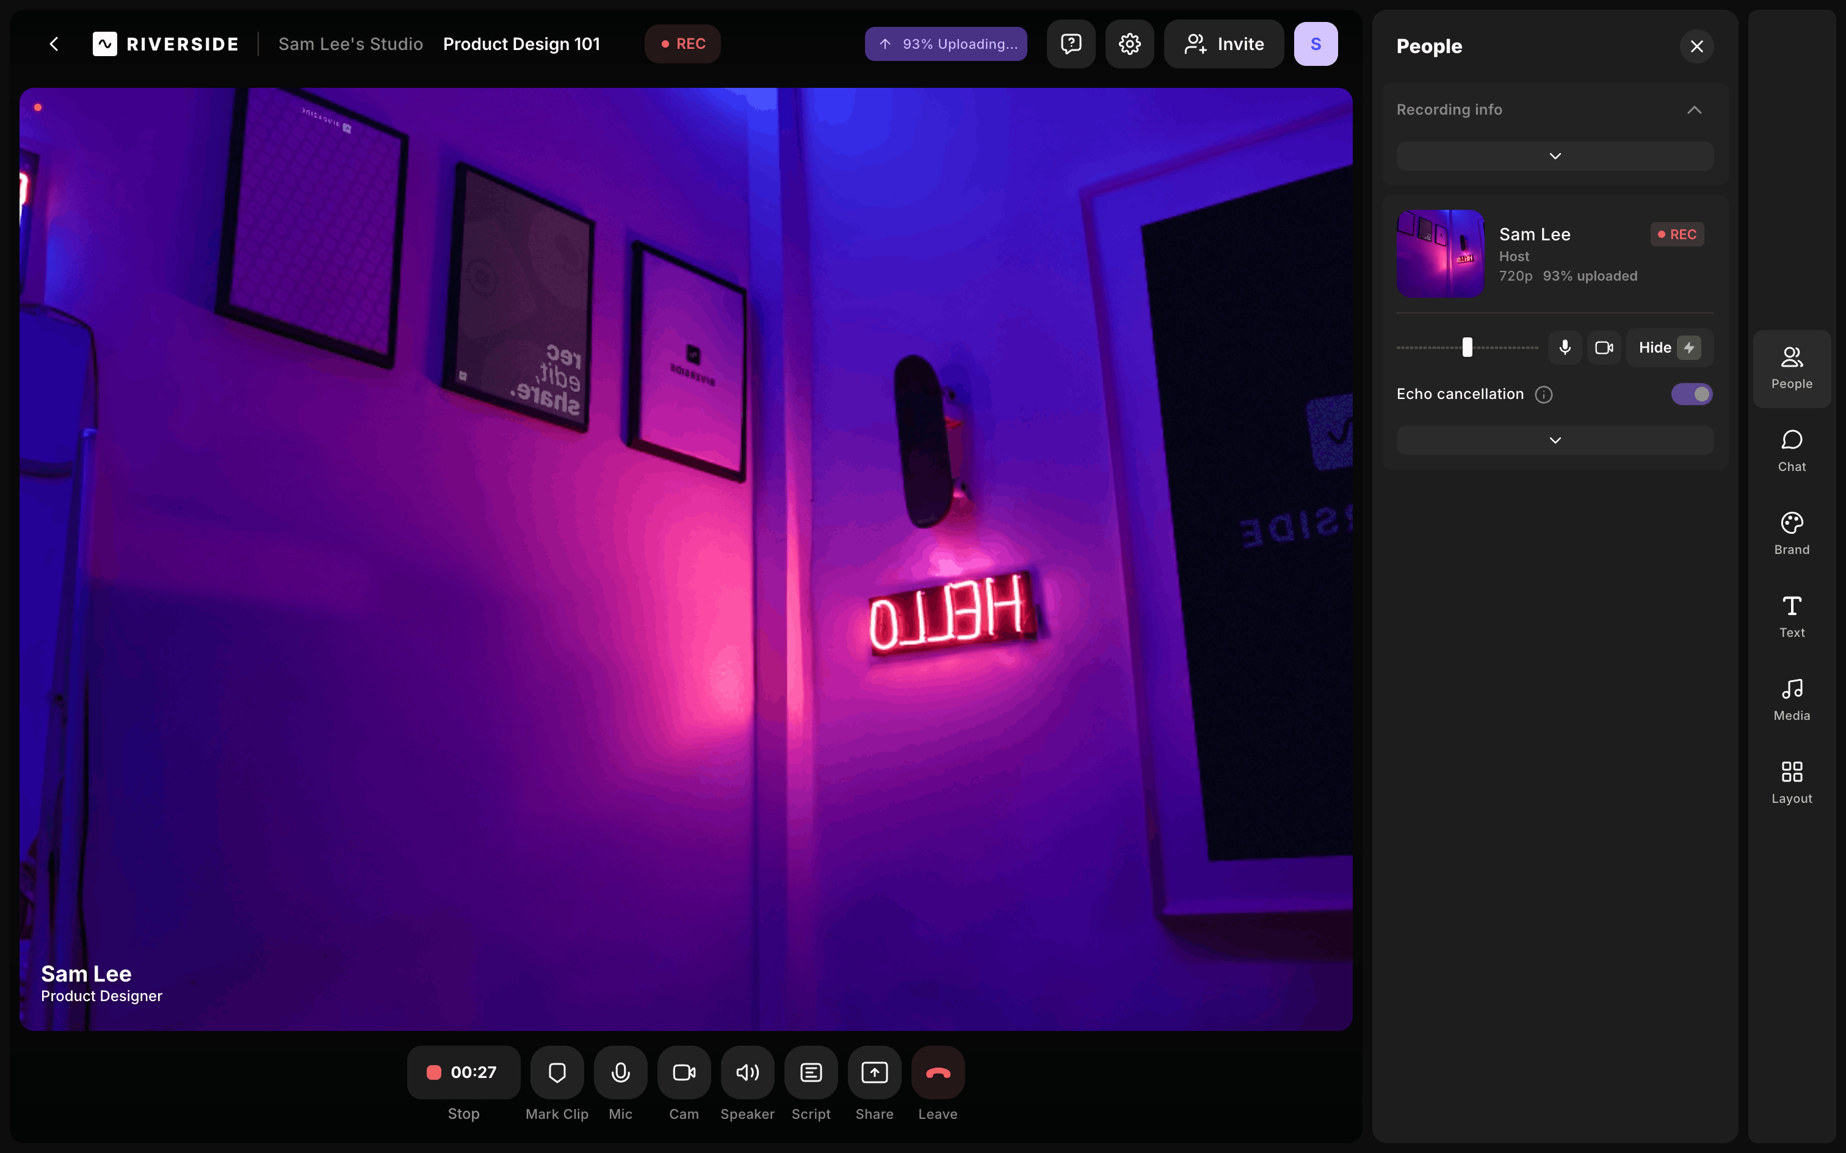Open the Layout sidebar tab
This screenshot has height=1153, width=1846.
point(1790,781)
